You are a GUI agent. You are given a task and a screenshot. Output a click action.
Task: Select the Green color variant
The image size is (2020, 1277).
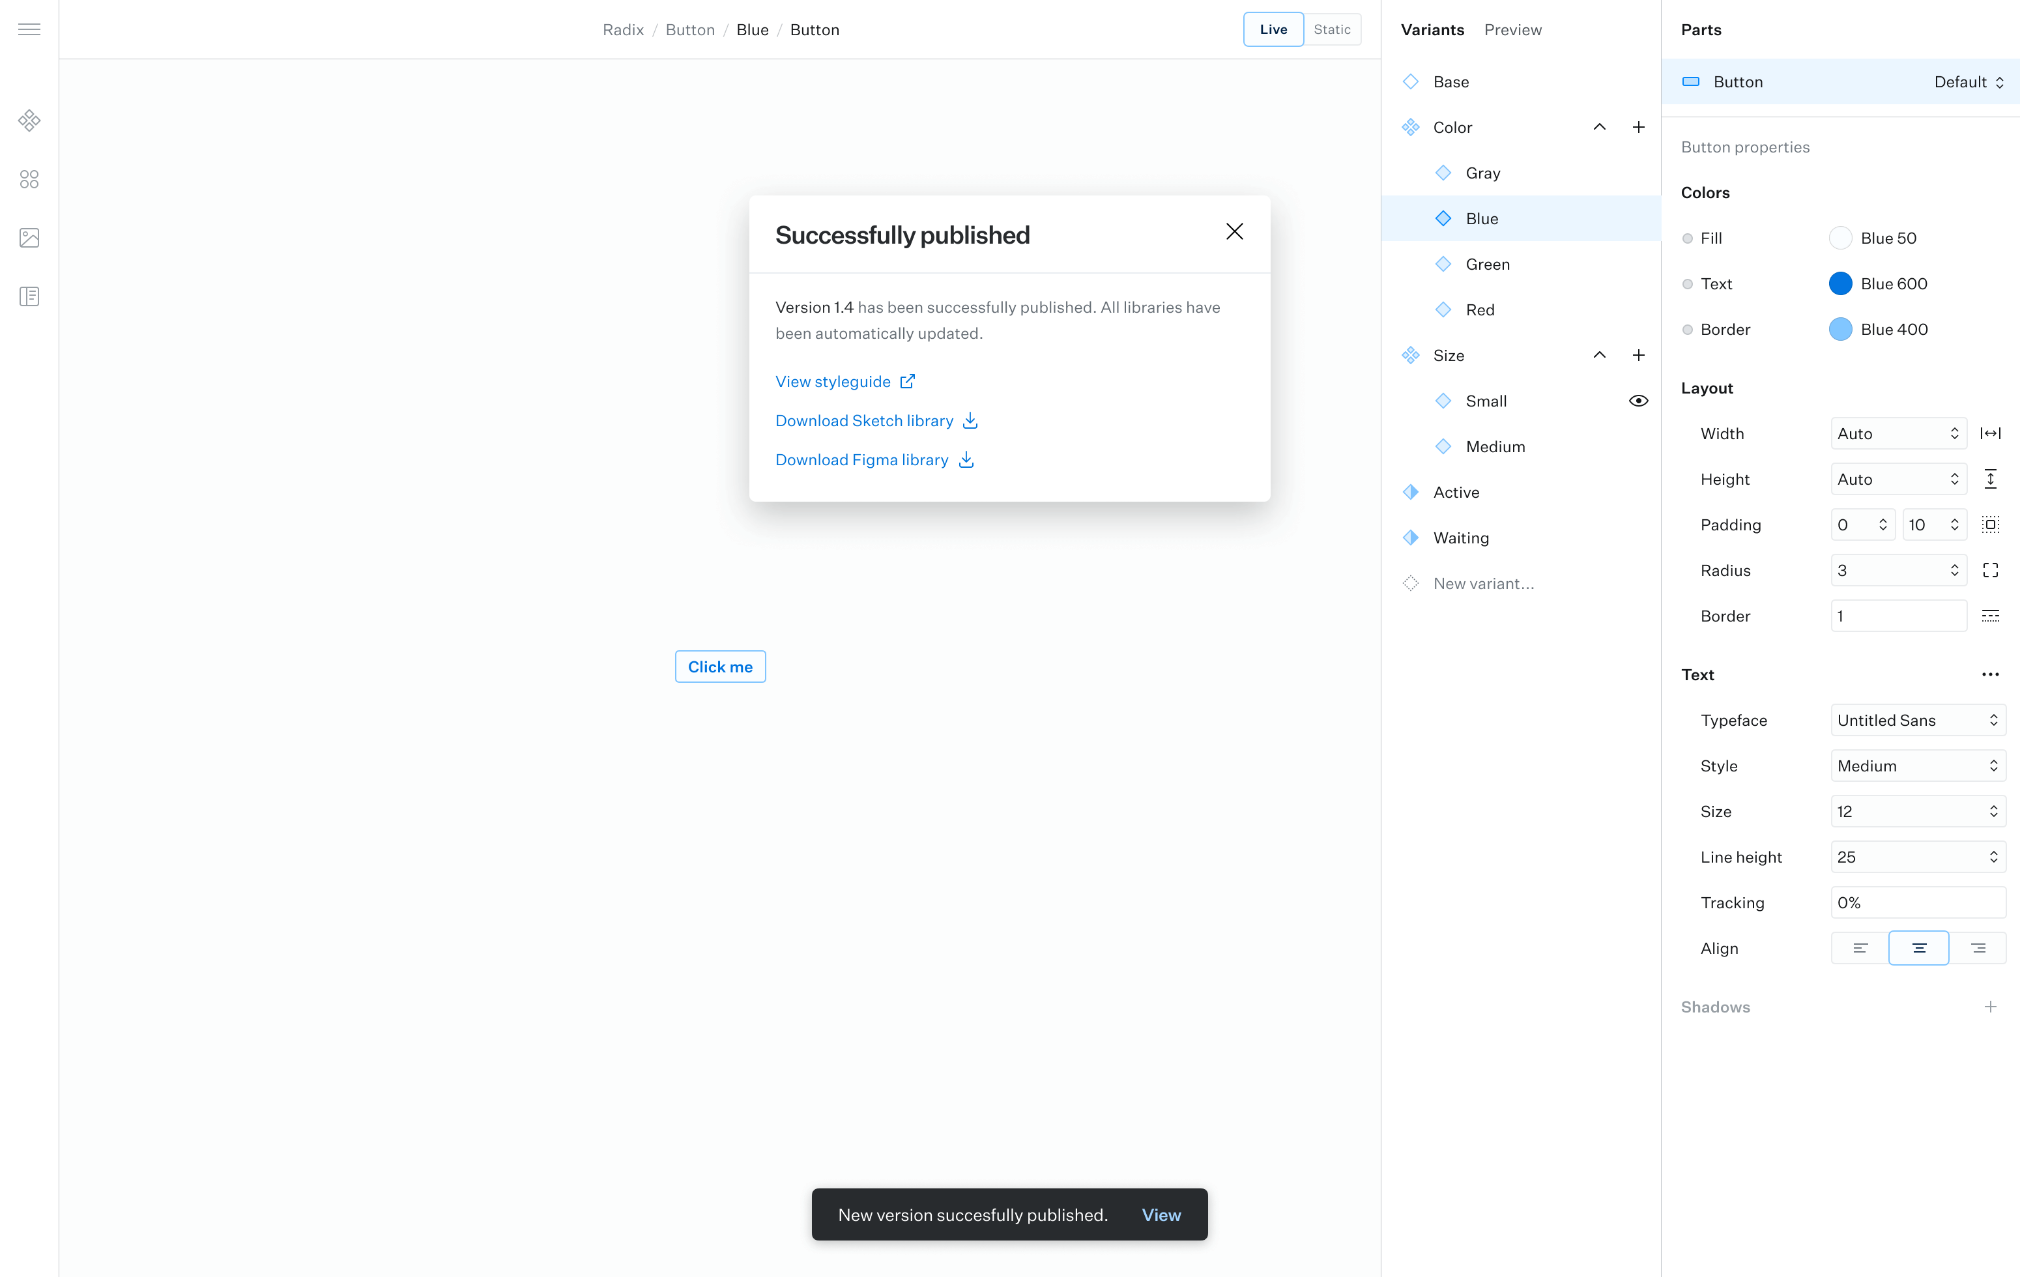point(1488,265)
